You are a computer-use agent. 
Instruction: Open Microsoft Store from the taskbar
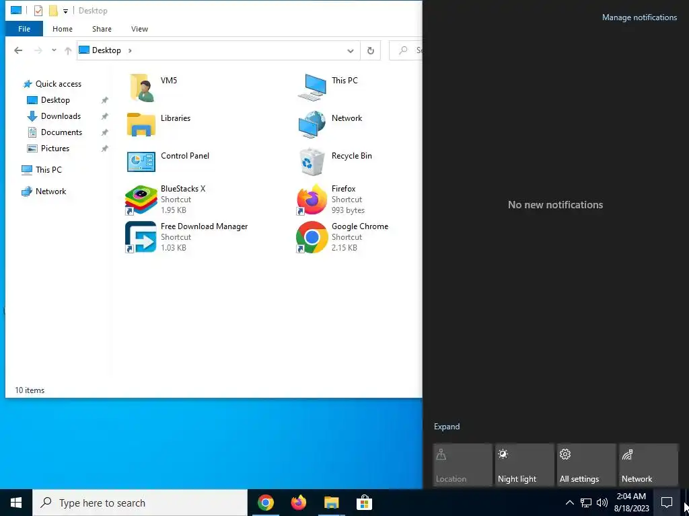click(364, 503)
